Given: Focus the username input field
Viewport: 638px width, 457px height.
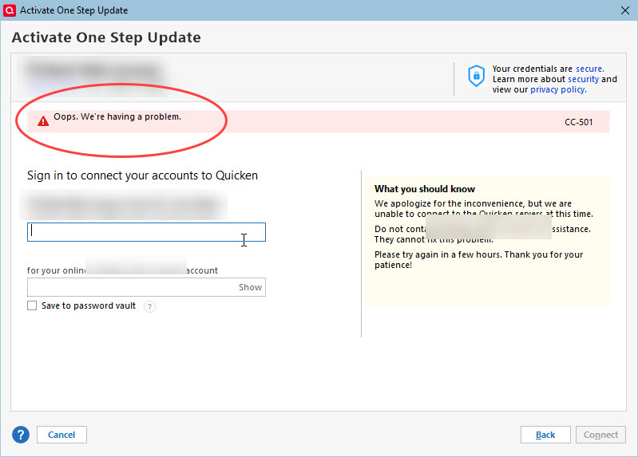Looking at the screenshot, I should point(146,232).
